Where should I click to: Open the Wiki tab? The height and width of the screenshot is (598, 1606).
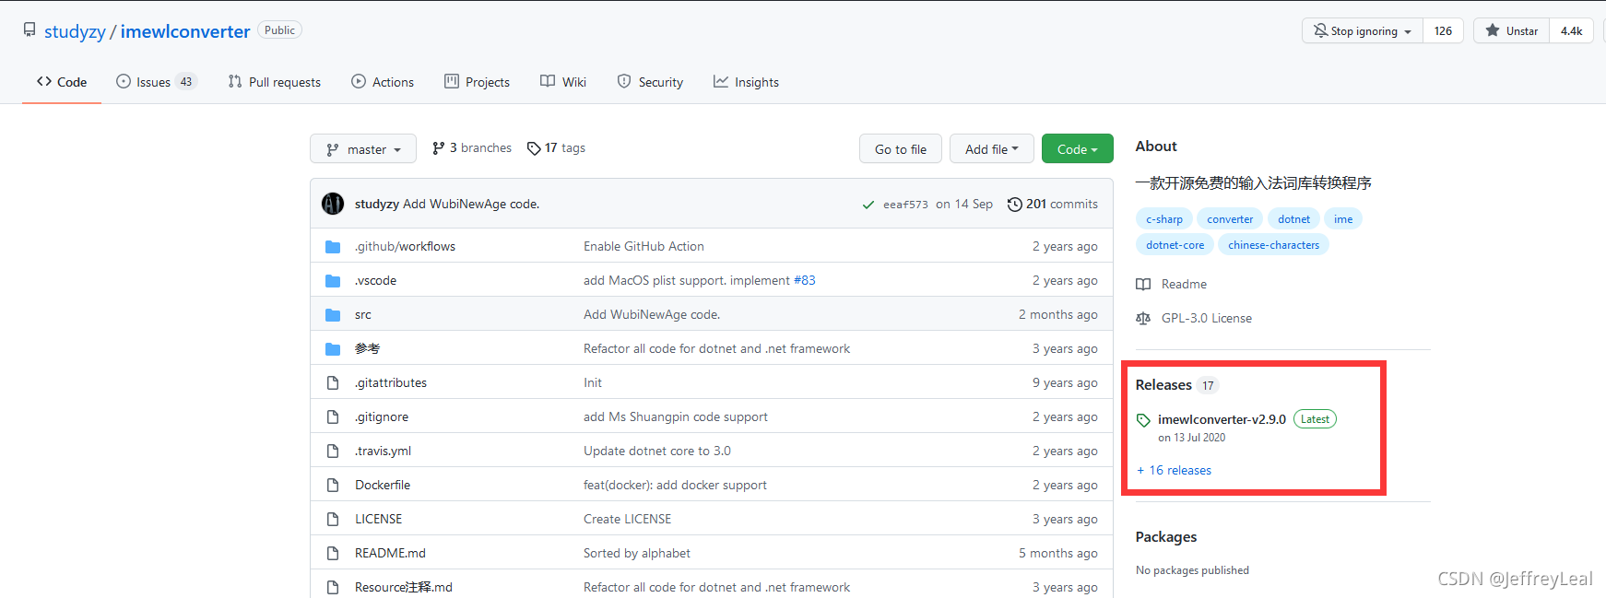click(563, 82)
